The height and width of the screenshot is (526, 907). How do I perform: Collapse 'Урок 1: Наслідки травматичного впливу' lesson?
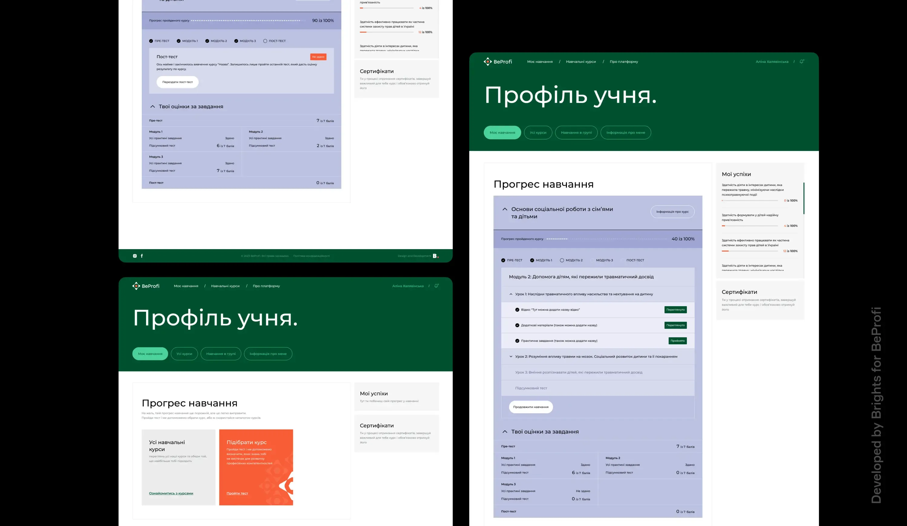pos(511,294)
